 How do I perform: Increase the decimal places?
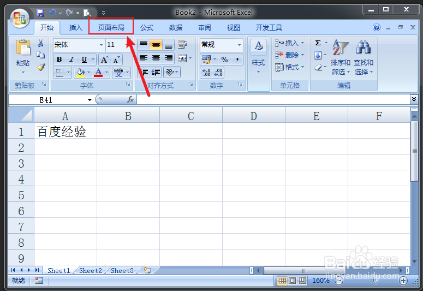click(x=206, y=73)
